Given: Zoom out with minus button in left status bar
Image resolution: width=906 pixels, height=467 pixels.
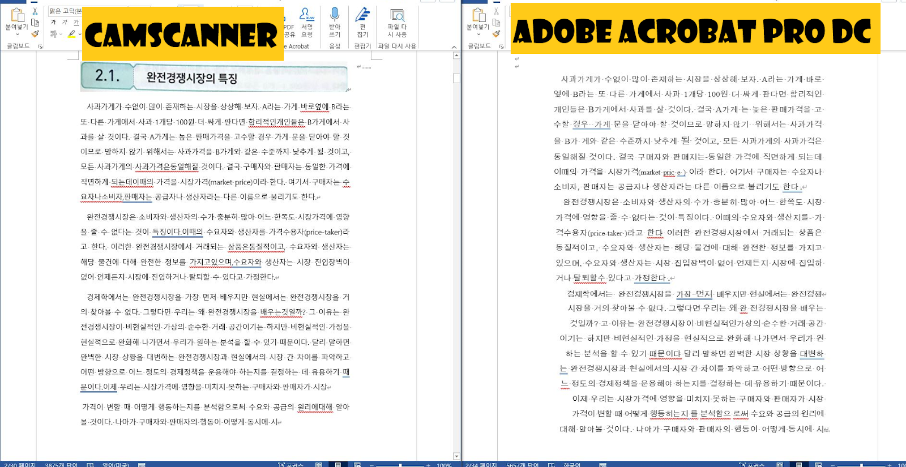Looking at the screenshot, I should [x=371, y=465].
